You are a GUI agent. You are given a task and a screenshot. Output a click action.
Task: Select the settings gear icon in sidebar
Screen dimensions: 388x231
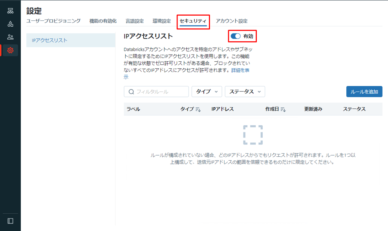click(10, 50)
